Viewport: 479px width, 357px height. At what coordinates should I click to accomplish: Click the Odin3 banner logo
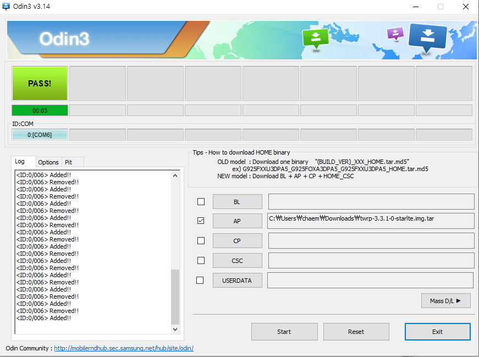(64, 39)
